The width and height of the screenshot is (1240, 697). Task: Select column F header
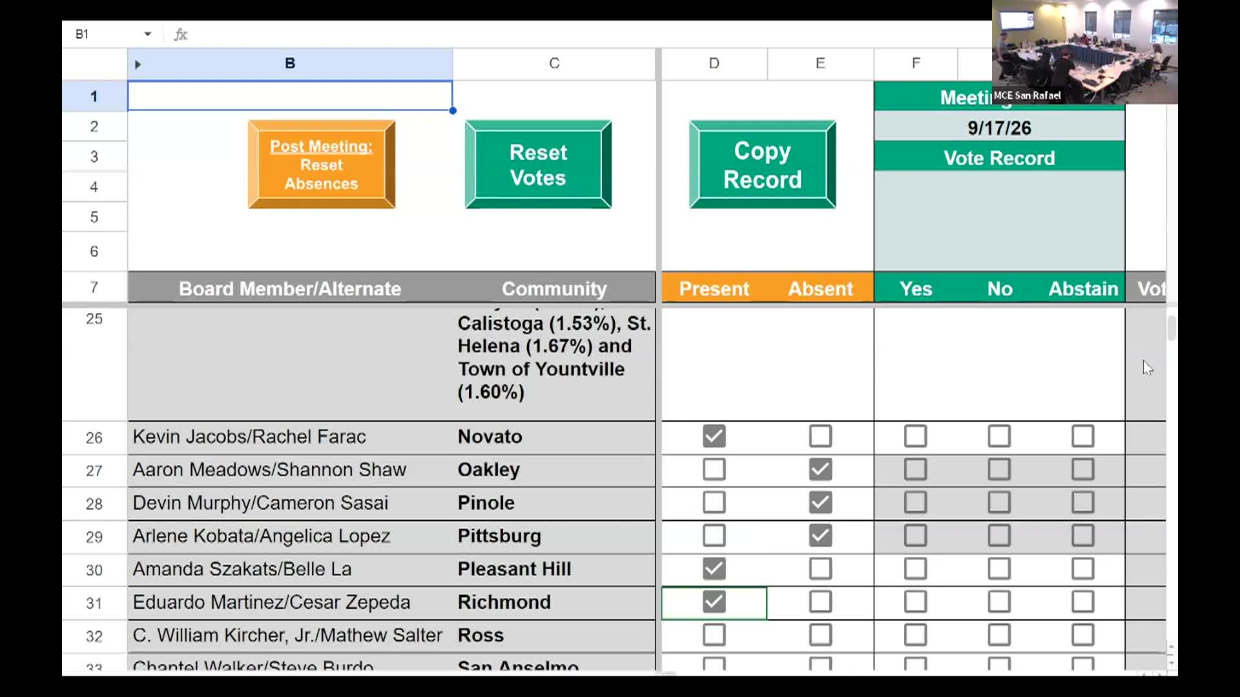tap(916, 63)
